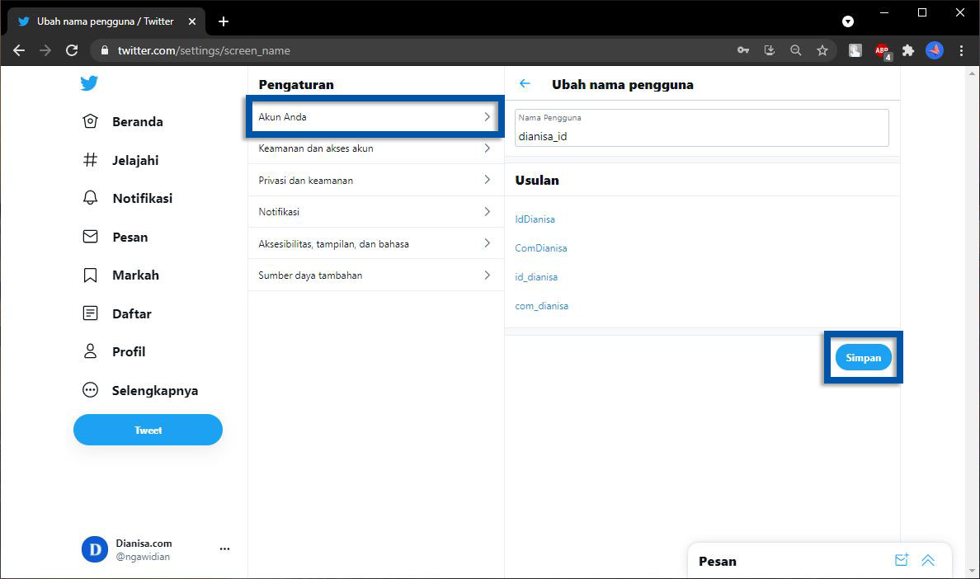Click the back arrow beside Ubah nama pengguna
Screen dimensions: 980x579
pyautogui.click(x=525, y=84)
